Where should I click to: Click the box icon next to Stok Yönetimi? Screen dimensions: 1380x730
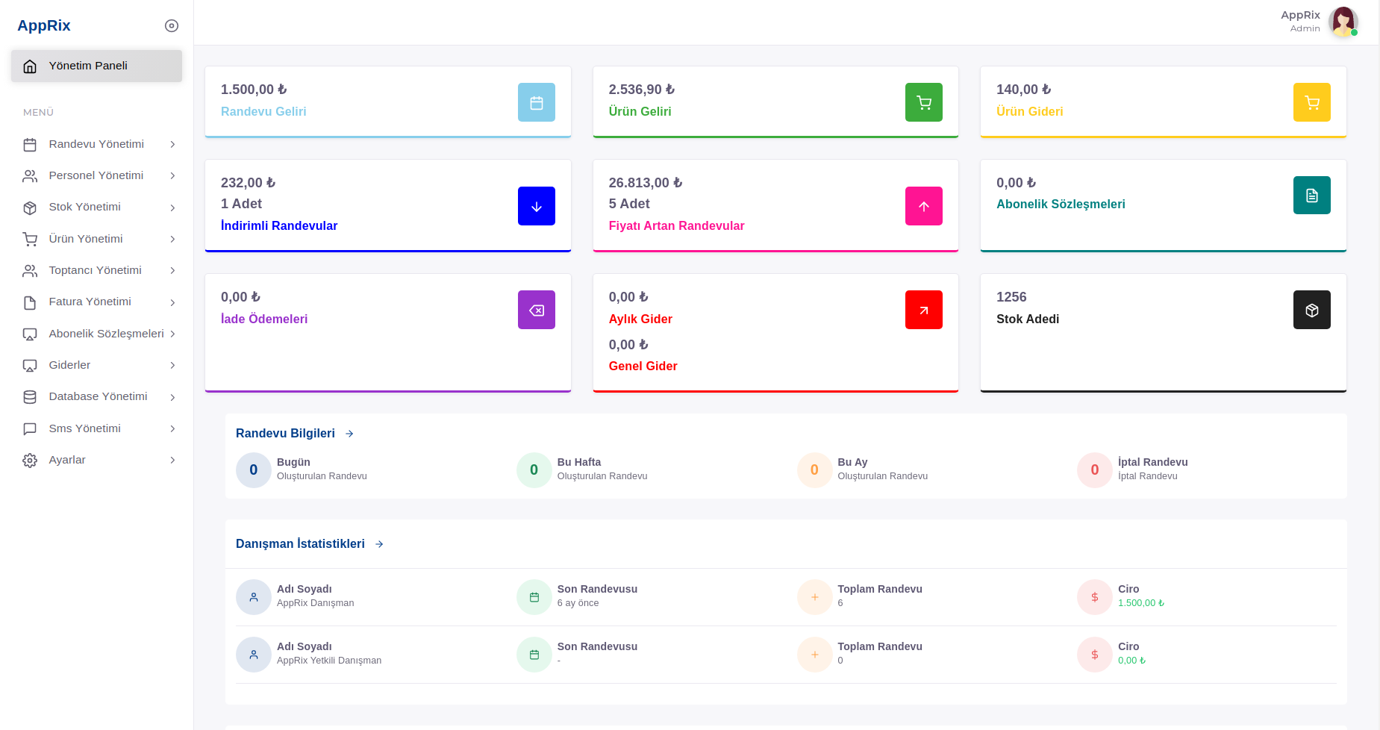[30, 208]
